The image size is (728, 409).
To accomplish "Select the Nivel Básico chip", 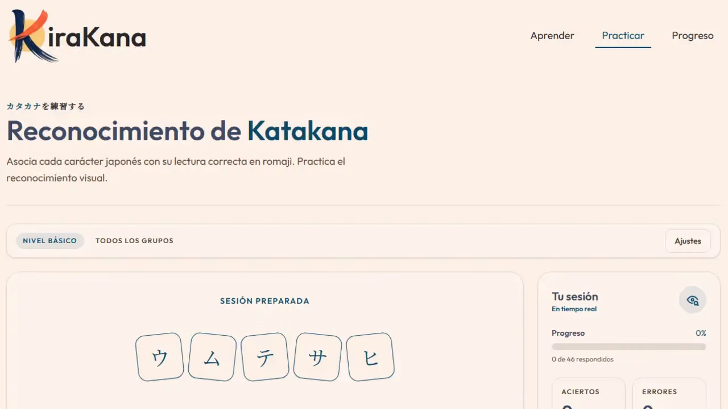I will (x=50, y=241).
